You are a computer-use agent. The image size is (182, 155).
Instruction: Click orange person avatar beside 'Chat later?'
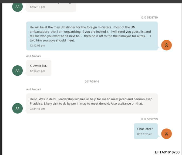coord(166,134)
